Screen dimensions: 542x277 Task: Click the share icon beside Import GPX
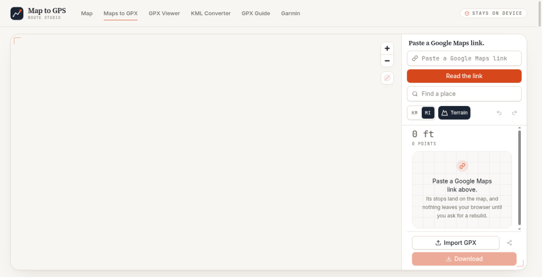click(509, 243)
